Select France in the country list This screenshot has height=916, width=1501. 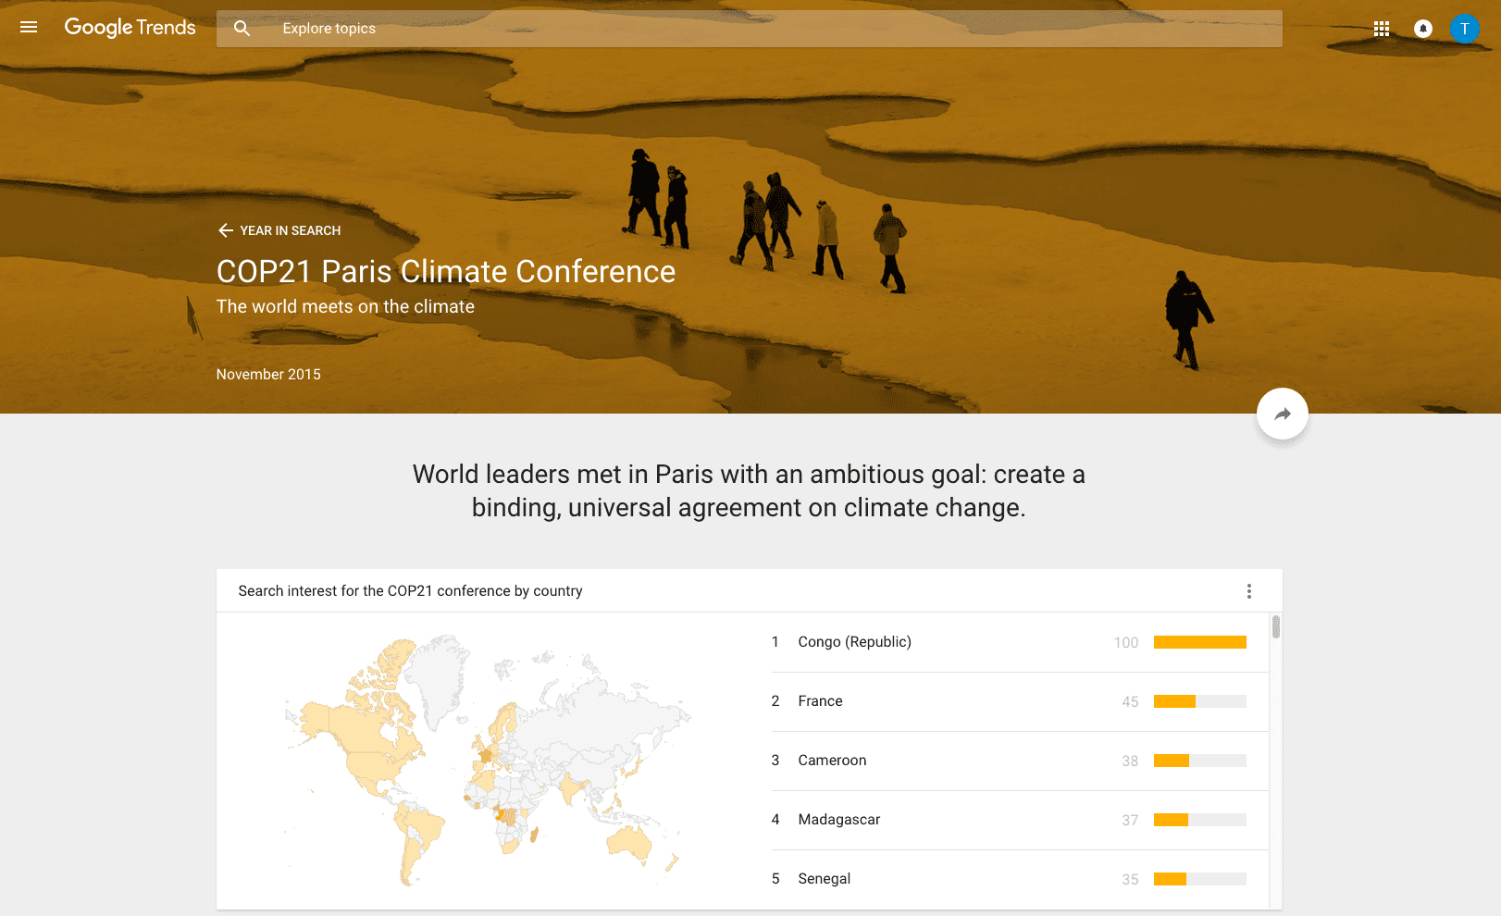pyautogui.click(x=820, y=701)
